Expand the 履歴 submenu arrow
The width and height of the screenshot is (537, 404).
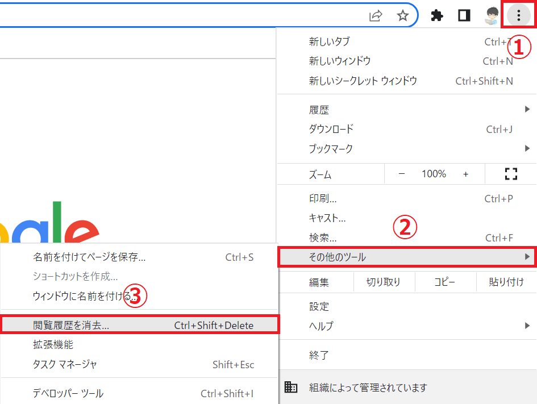point(526,109)
